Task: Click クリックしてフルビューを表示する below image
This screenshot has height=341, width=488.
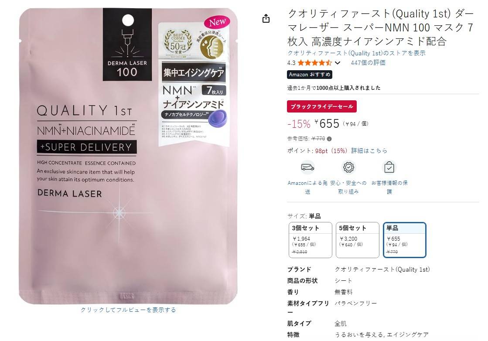Action: [x=128, y=310]
